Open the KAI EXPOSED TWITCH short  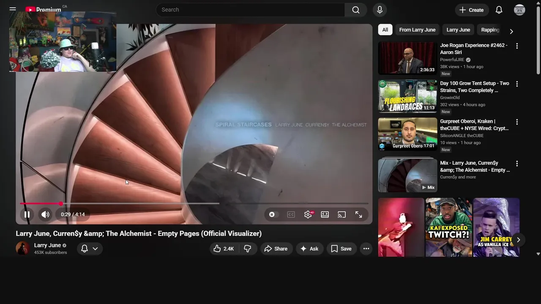448,227
